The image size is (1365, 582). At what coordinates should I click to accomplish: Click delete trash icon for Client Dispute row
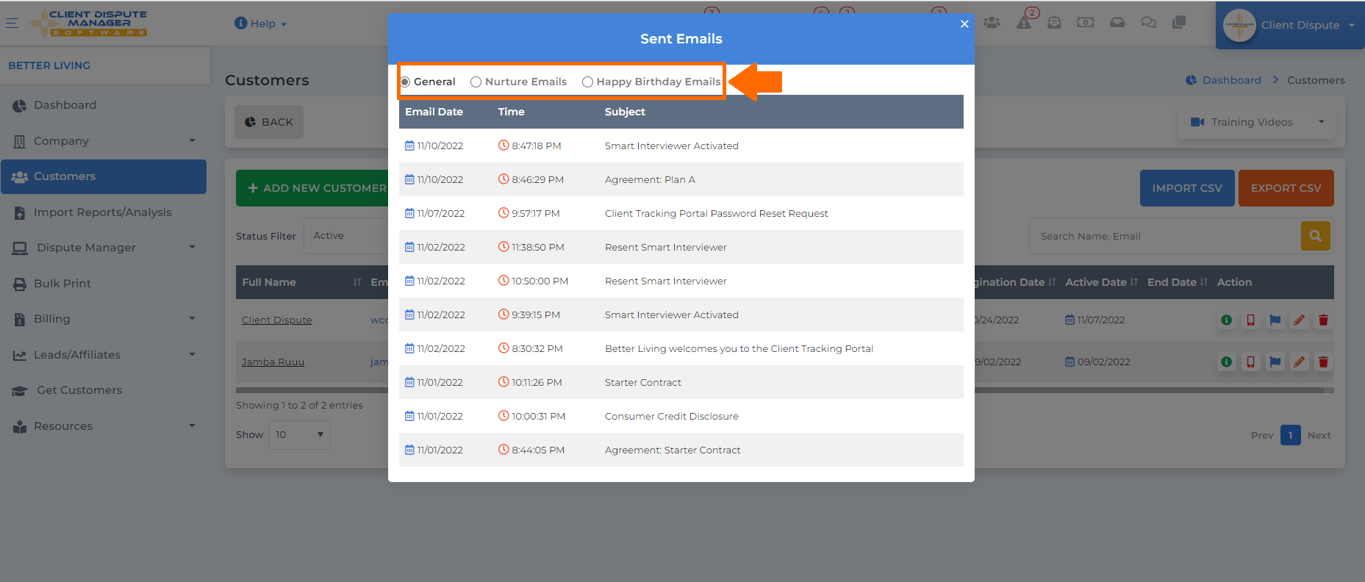pos(1323,320)
